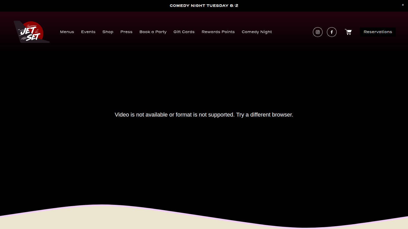Viewport: 408px width, 229px height.
Task: Navigate to Book a Party
Action: (x=153, y=32)
